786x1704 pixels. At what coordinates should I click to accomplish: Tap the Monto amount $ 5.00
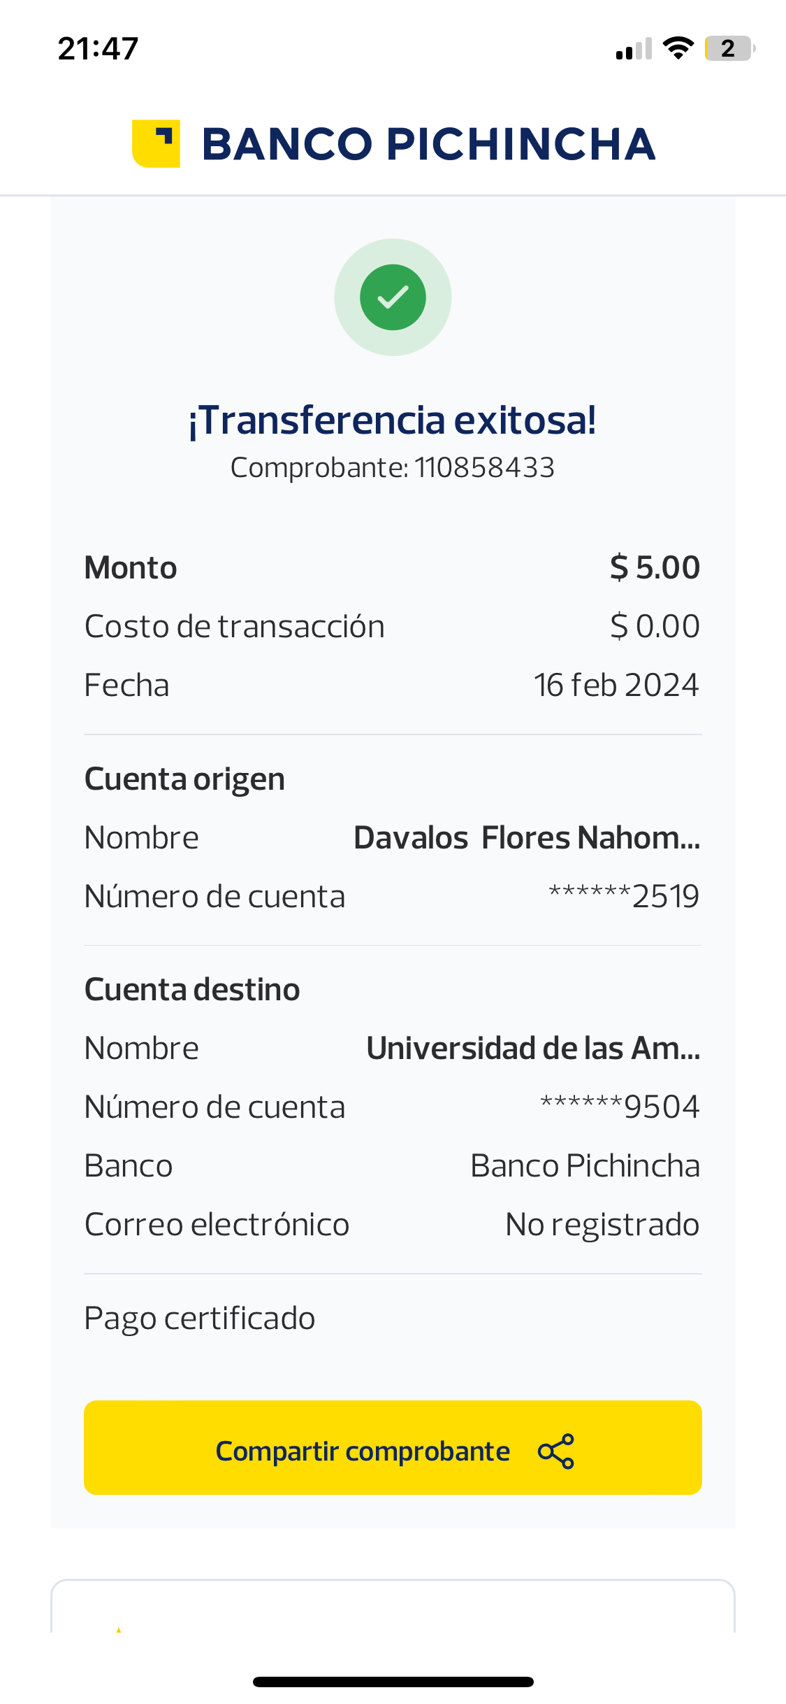[x=654, y=567]
